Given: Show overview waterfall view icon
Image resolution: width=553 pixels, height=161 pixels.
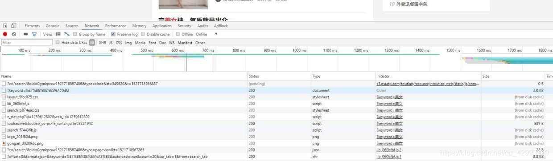Looking at the screenshot, I should tap(67, 34).
